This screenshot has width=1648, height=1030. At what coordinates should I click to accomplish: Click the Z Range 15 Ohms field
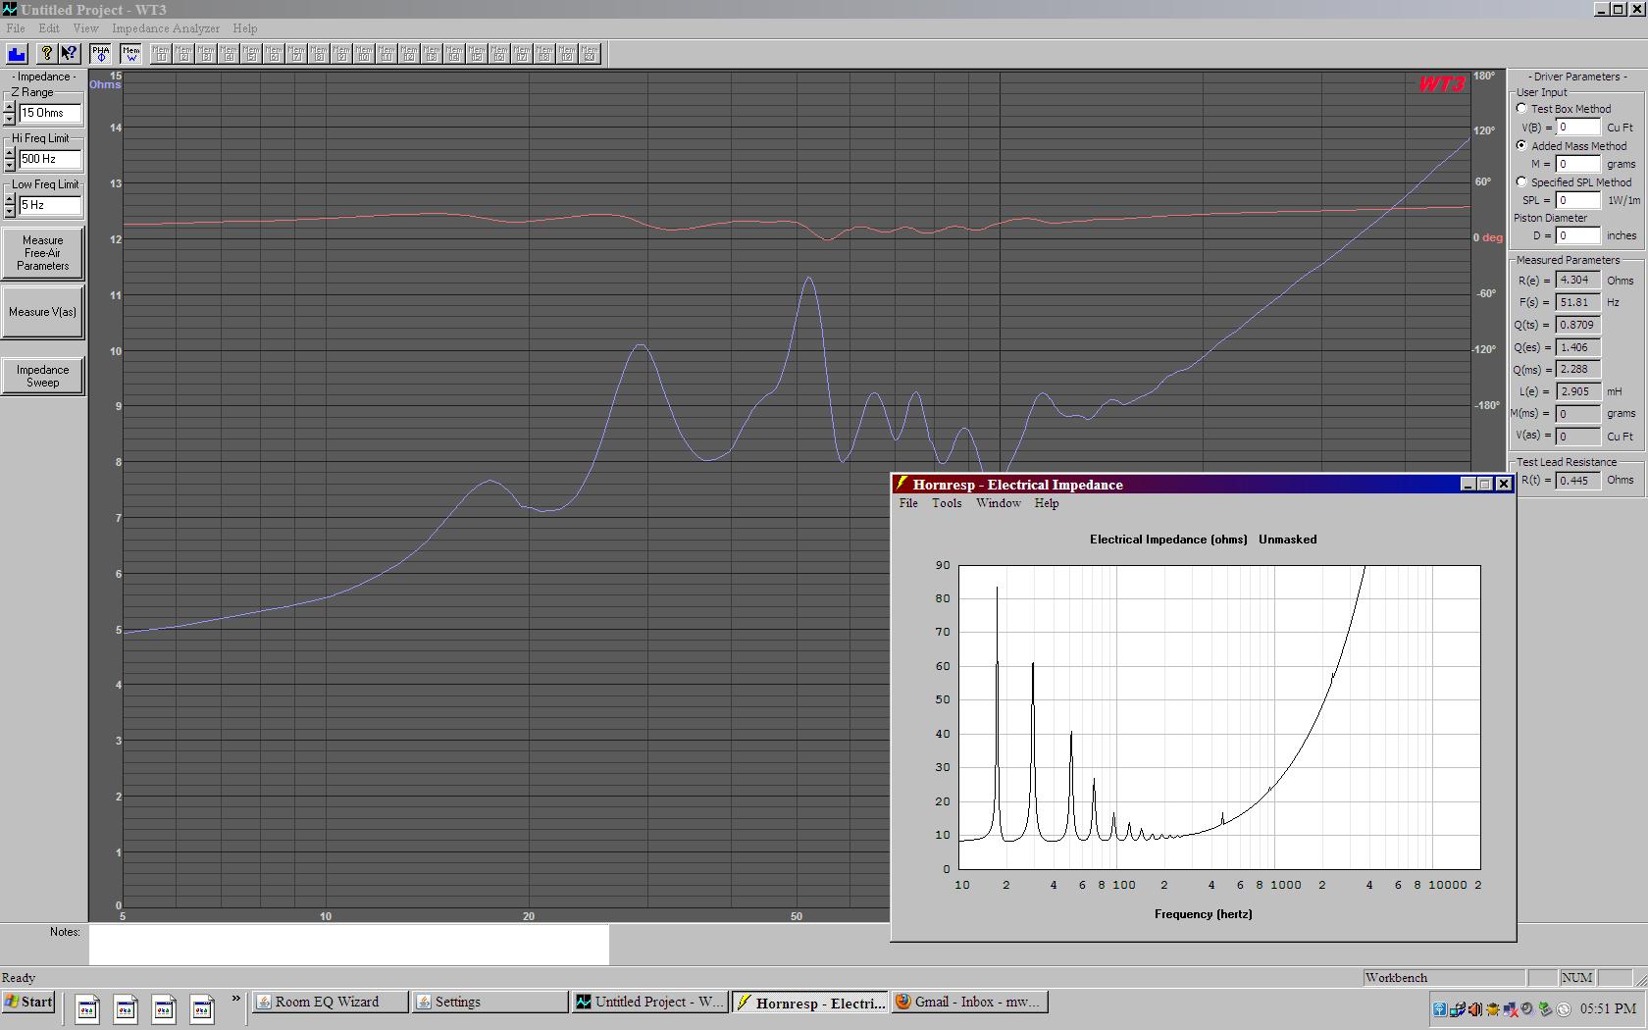49,113
